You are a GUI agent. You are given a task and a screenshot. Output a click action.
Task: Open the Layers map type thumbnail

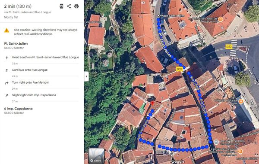click(96, 156)
